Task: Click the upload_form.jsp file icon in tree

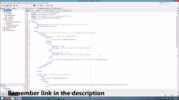Action: 6,15
